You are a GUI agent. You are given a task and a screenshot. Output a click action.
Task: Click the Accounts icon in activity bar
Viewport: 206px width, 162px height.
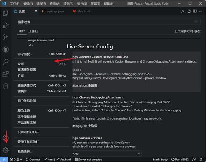(x=5, y=138)
